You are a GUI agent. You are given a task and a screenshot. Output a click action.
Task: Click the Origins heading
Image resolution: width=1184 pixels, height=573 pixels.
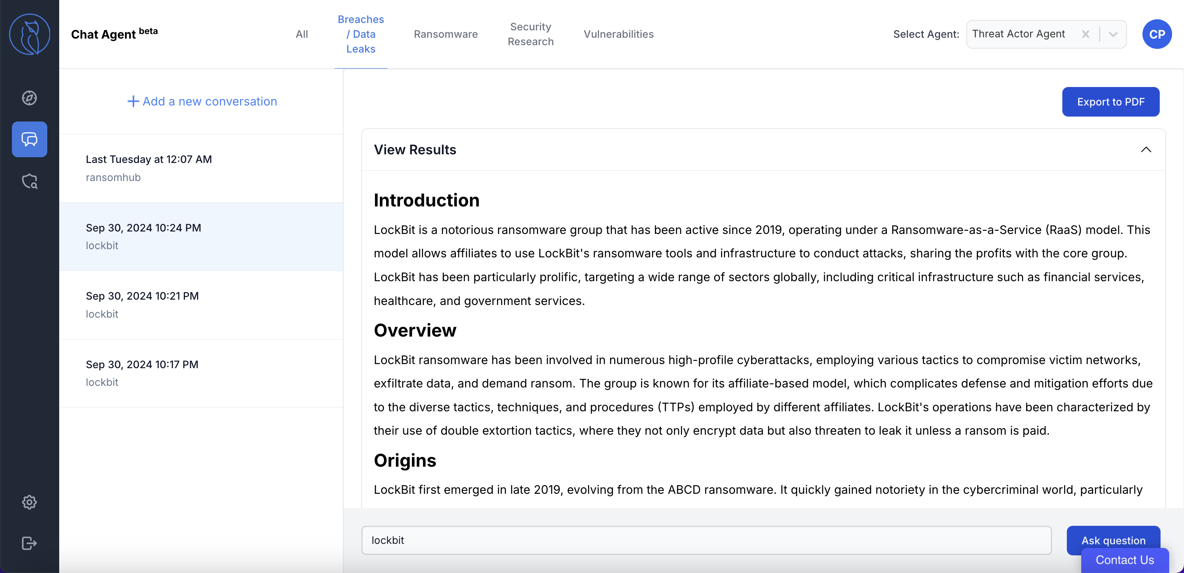point(405,461)
